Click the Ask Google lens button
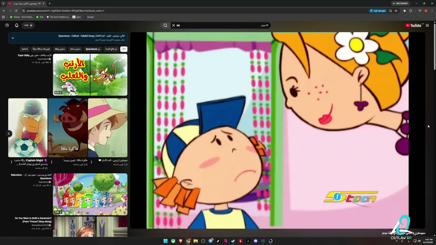Screen dimensions: 436x245 [378, 11]
